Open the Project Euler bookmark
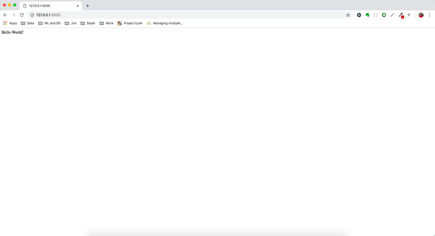The height and width of the screenshot is (236, 435). (x=130, y=23)
